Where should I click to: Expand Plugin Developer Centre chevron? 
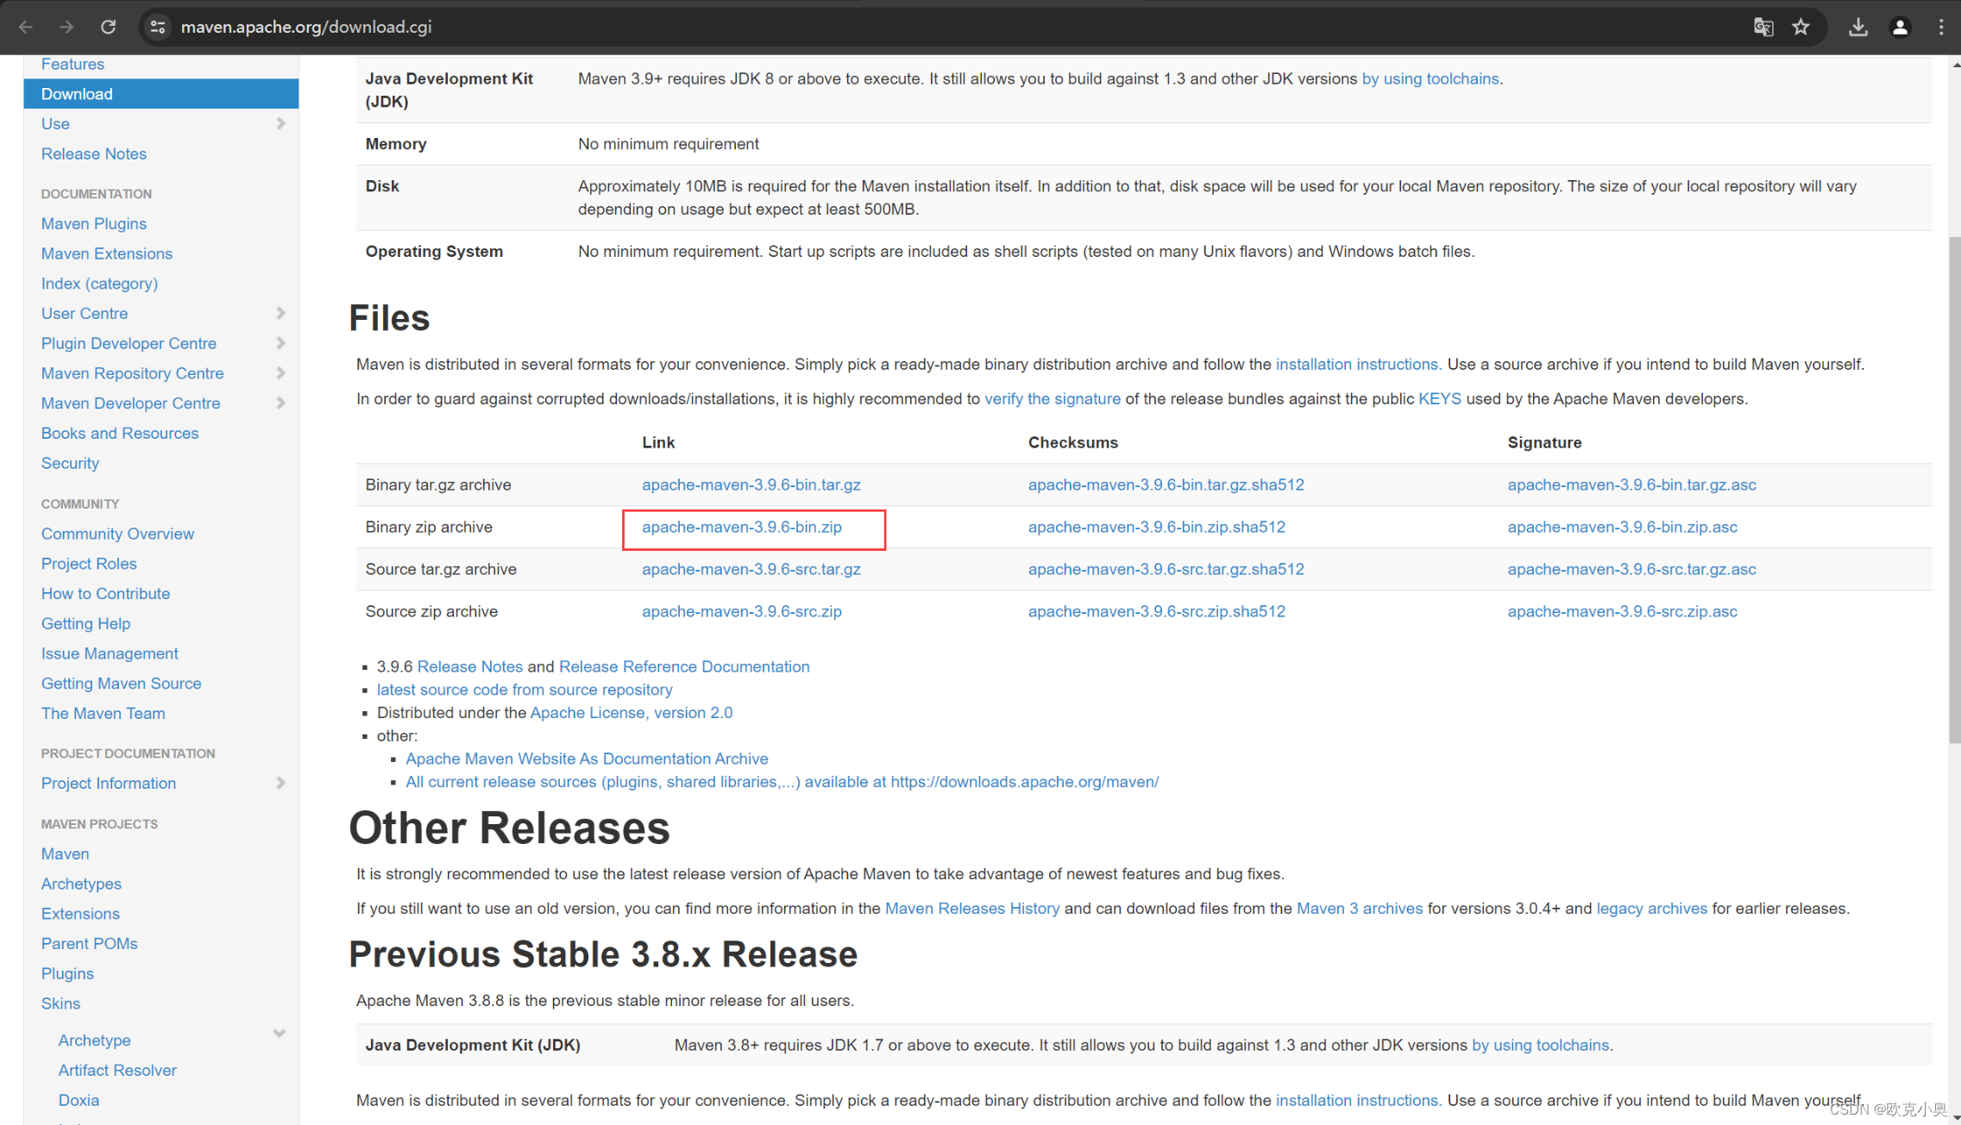tap(280, 343)
